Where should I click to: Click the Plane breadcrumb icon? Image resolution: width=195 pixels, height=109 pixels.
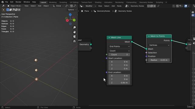coord(82,11)
